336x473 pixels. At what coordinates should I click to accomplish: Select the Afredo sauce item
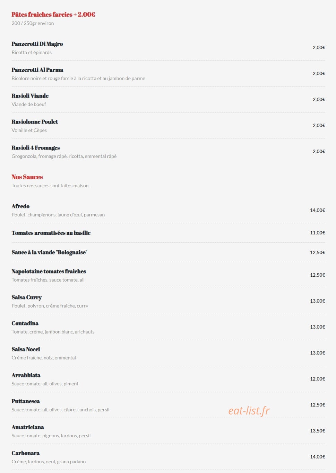pos(20,206)
